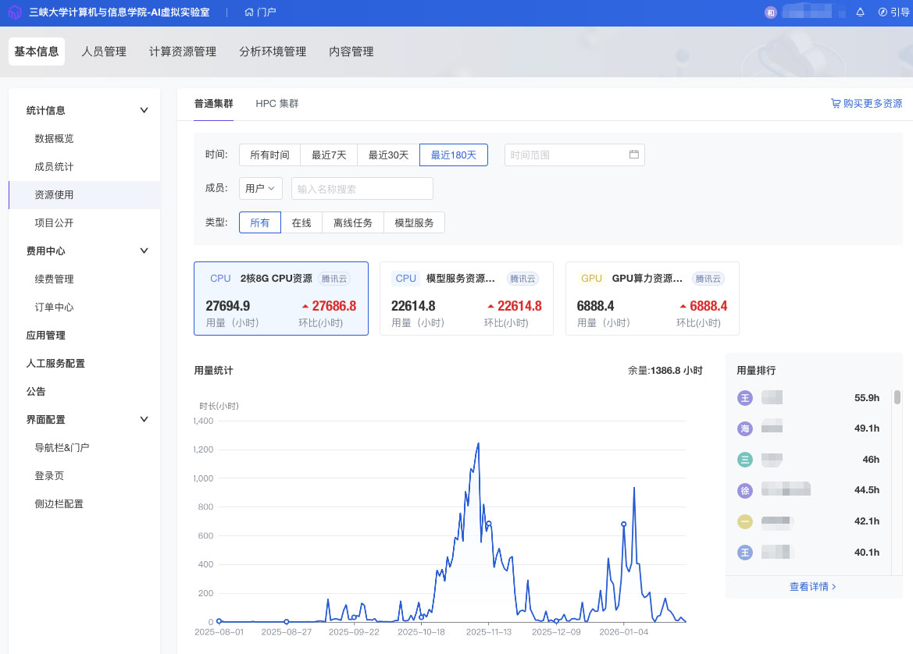Click the purple 海 avatar in usage ranking
This screenshot has width=913, height=654.
point(744,428)
